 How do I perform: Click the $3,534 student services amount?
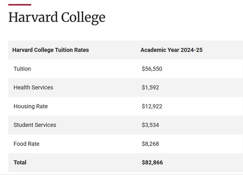tap(150, 125)
